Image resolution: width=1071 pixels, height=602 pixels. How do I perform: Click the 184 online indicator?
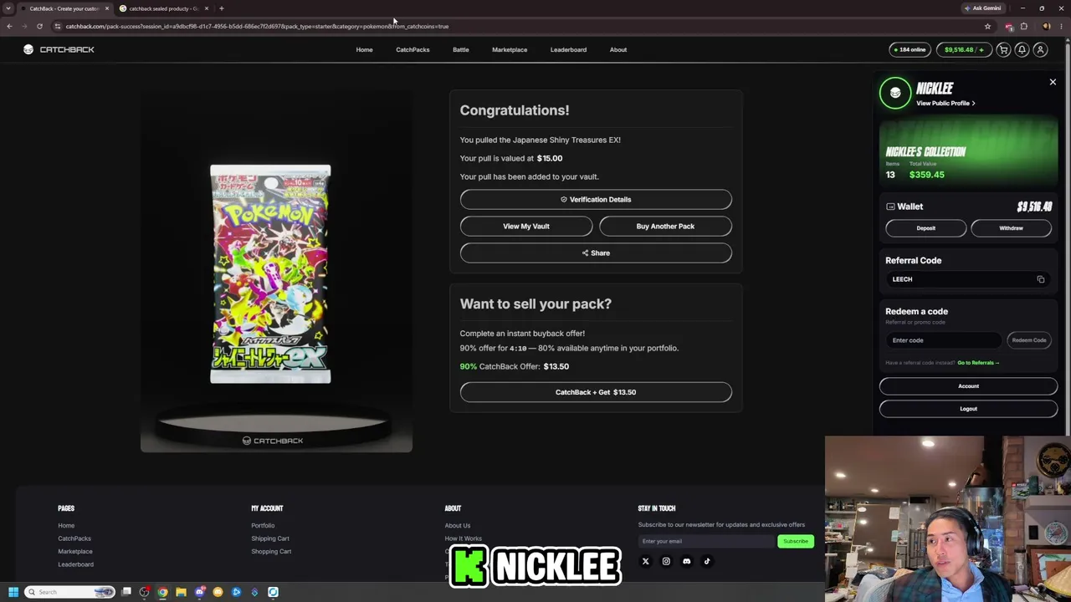pos(910,49)
